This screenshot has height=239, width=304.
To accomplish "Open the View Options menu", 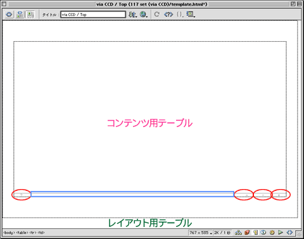I will [191, 15].
